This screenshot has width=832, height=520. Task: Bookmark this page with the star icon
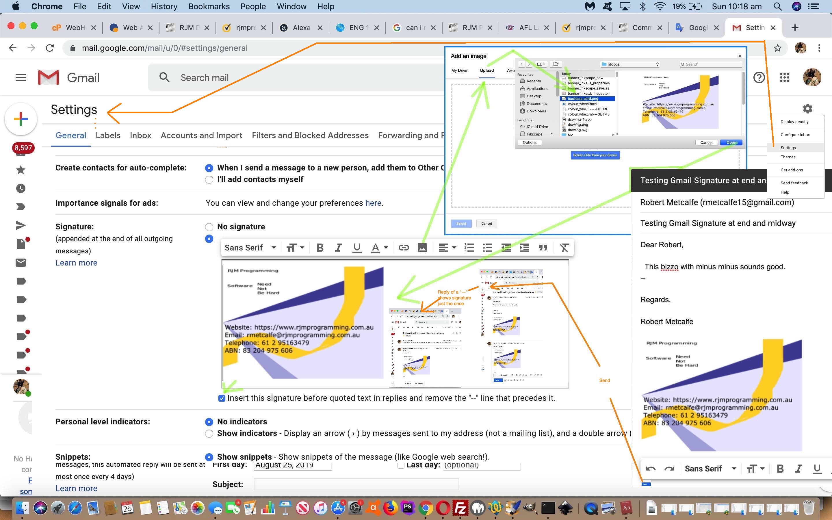[x=777, y=48]
